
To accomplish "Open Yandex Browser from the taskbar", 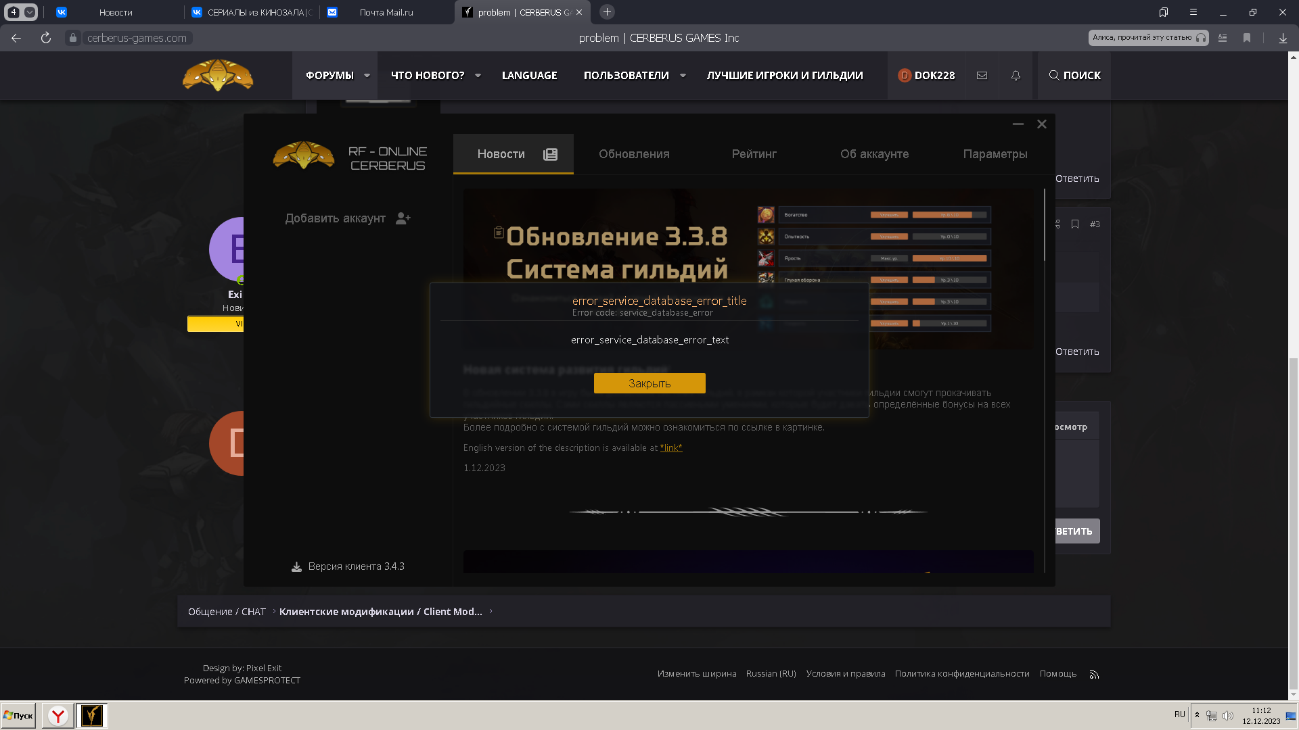I will (58, 715).
